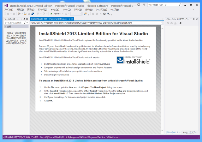Collapse the 全般 toolbox group

6,27
